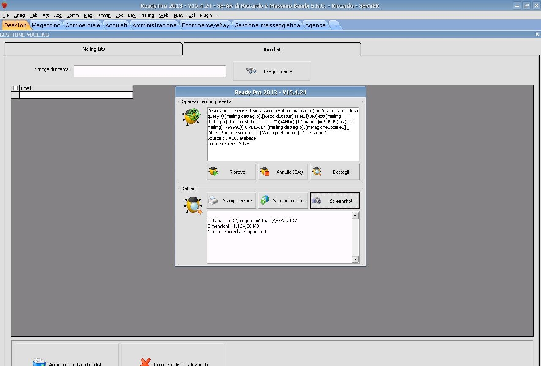Image resolution: width=541 pixels, height=366 pixels.
Task: Switch to the Agenda tab
Action: [x=315, y=25]
